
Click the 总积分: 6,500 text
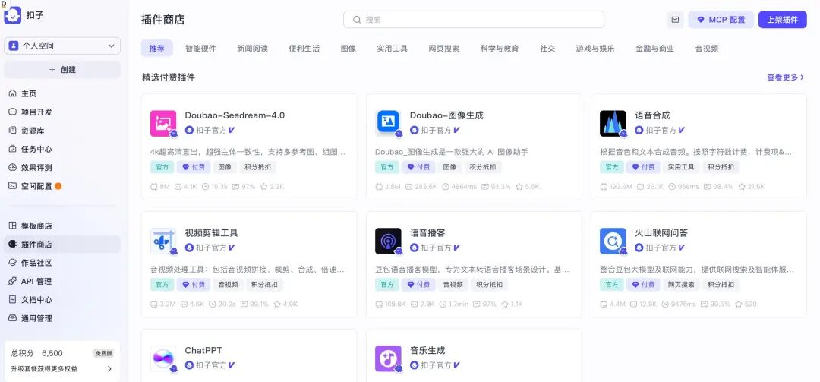pyautogui.click(x=36, y=353)
